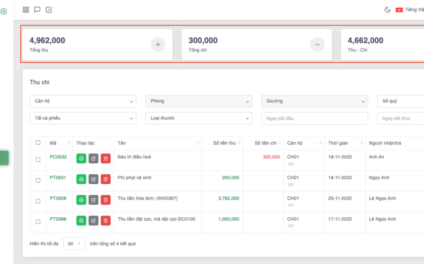Sort by Số tiền thu column header
This screenshot has height=264, width=424.
click(x=224, y=143)
